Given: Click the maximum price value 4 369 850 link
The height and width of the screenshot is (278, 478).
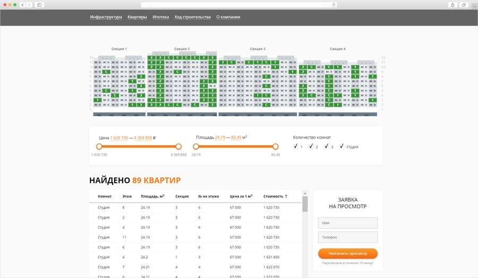Looking at the screenshot, I should click(143, 138).
